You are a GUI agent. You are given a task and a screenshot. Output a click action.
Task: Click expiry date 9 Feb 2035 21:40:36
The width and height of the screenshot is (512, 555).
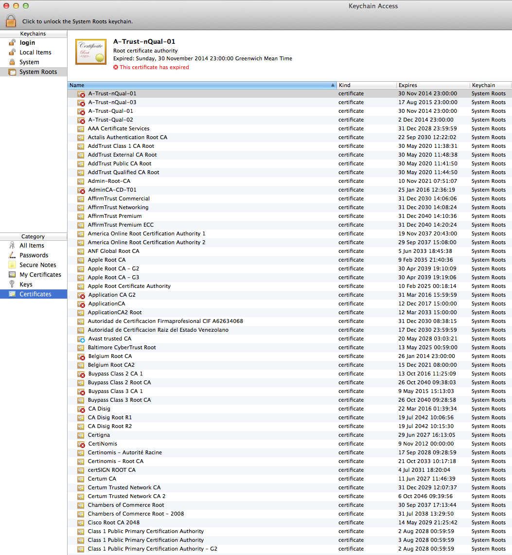point(425,260)
